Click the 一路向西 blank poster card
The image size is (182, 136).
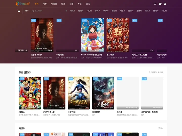point(67,35)
